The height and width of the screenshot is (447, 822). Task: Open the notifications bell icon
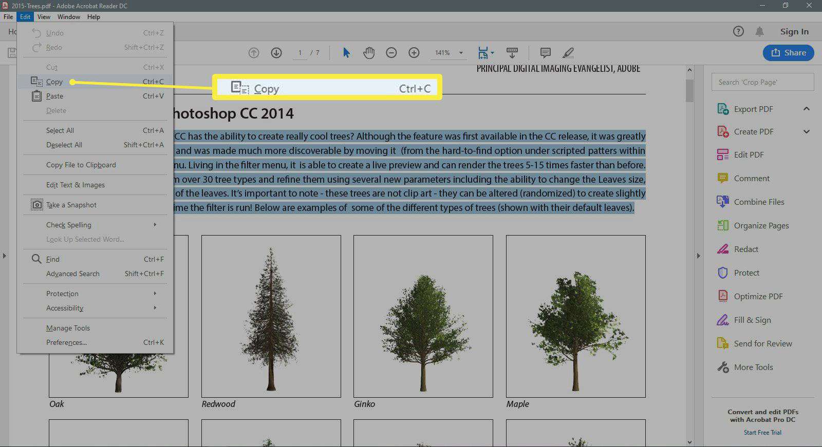click(x=759, y=31)
